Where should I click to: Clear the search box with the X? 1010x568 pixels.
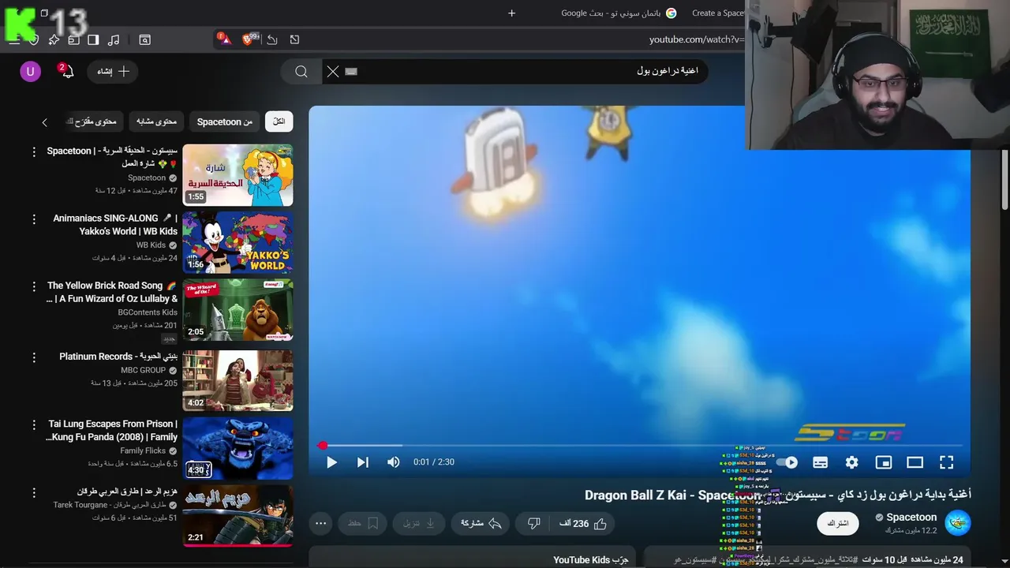333,72
